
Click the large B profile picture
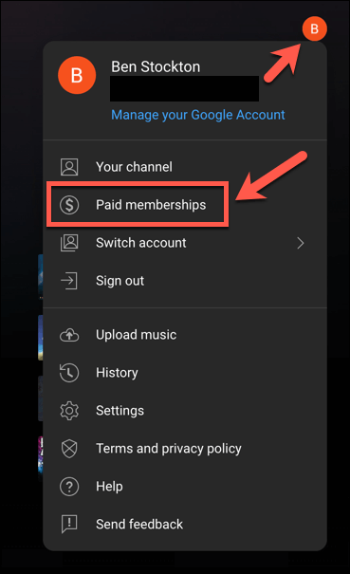[77, 75]
